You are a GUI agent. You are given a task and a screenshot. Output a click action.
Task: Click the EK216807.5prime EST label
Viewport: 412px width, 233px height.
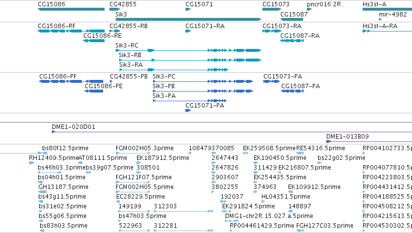tap(305, 168)
